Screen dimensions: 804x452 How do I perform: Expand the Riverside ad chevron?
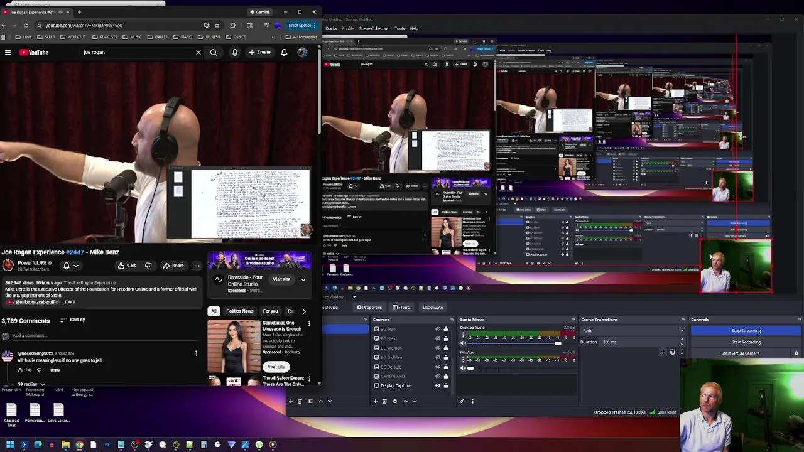(x=303, y=279)
